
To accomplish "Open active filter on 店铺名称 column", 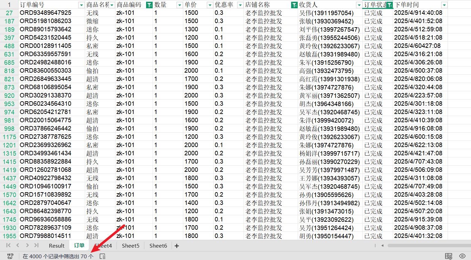I will click(x=294, y=5).
